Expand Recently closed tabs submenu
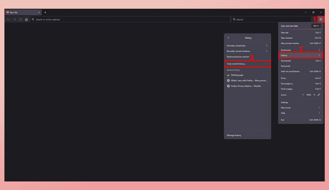This screenshot has width=329, height=190. click(247, 46)
